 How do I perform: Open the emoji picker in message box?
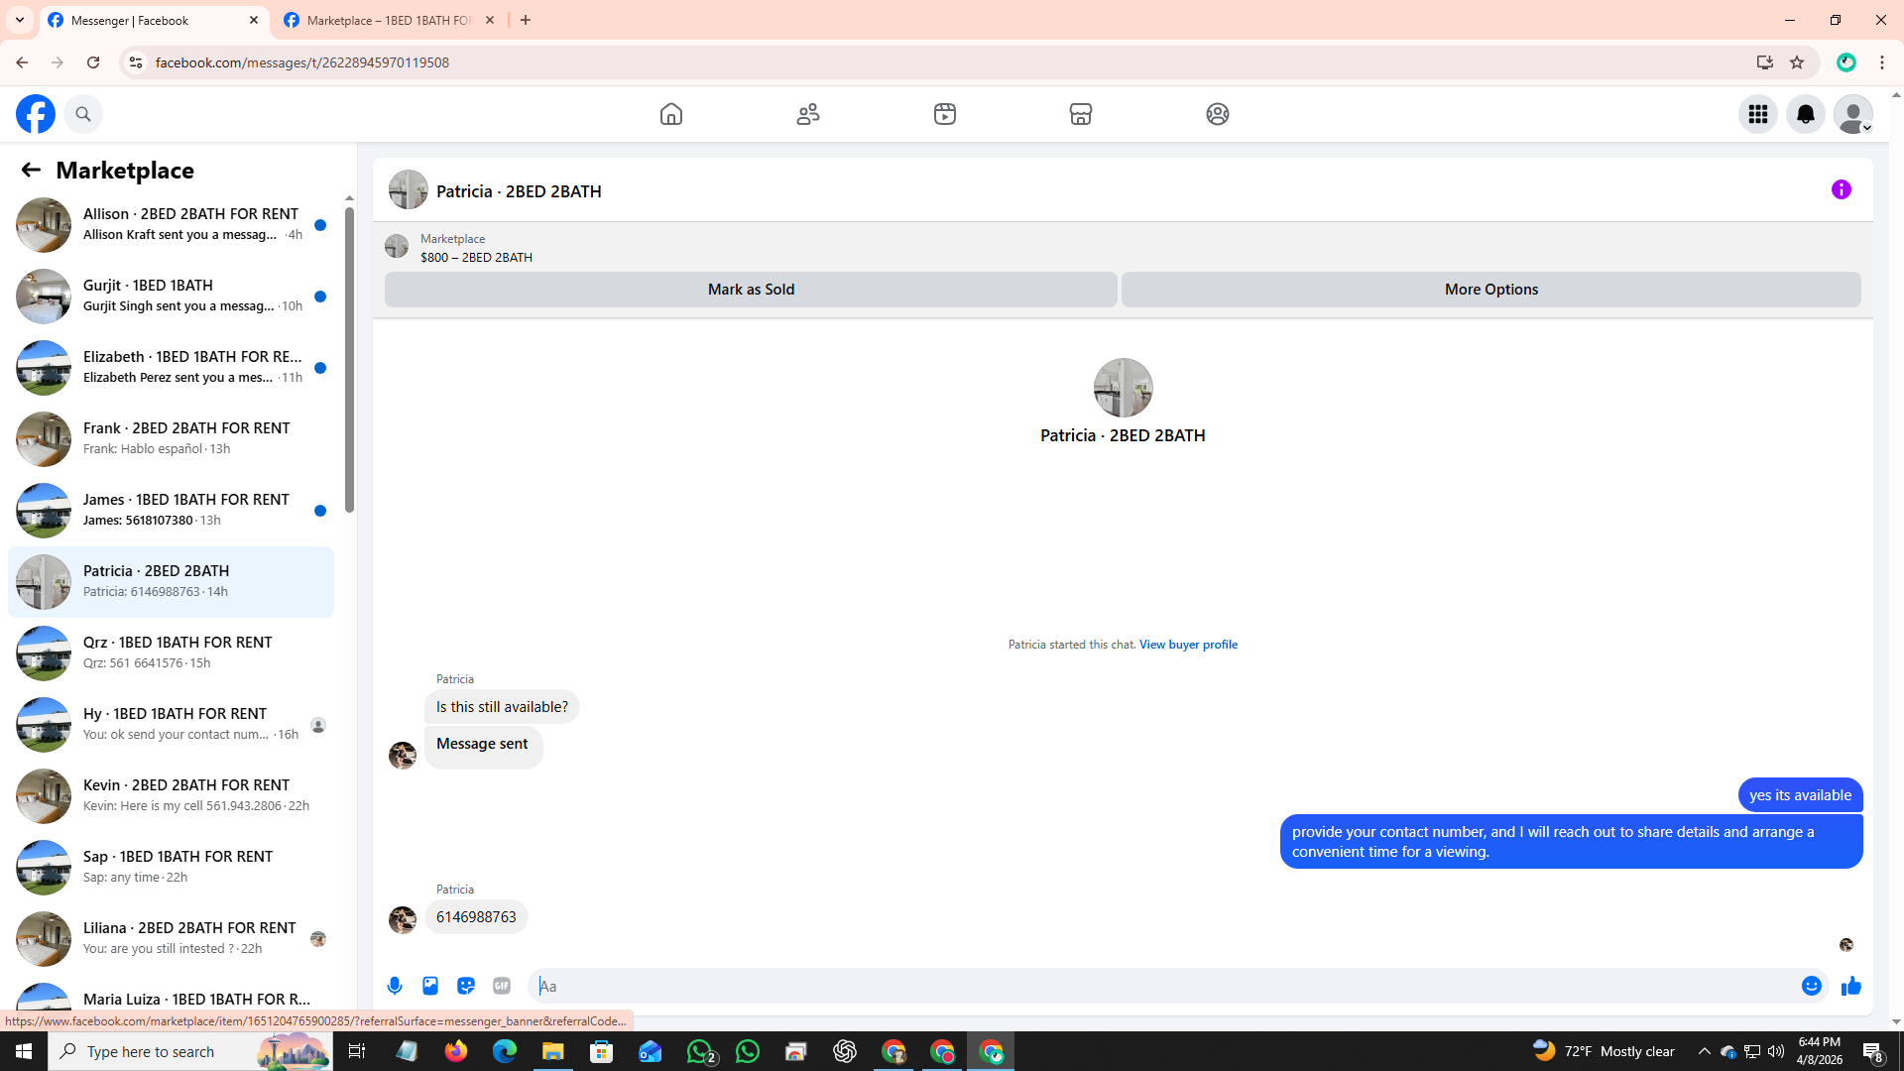[1811, 986]
